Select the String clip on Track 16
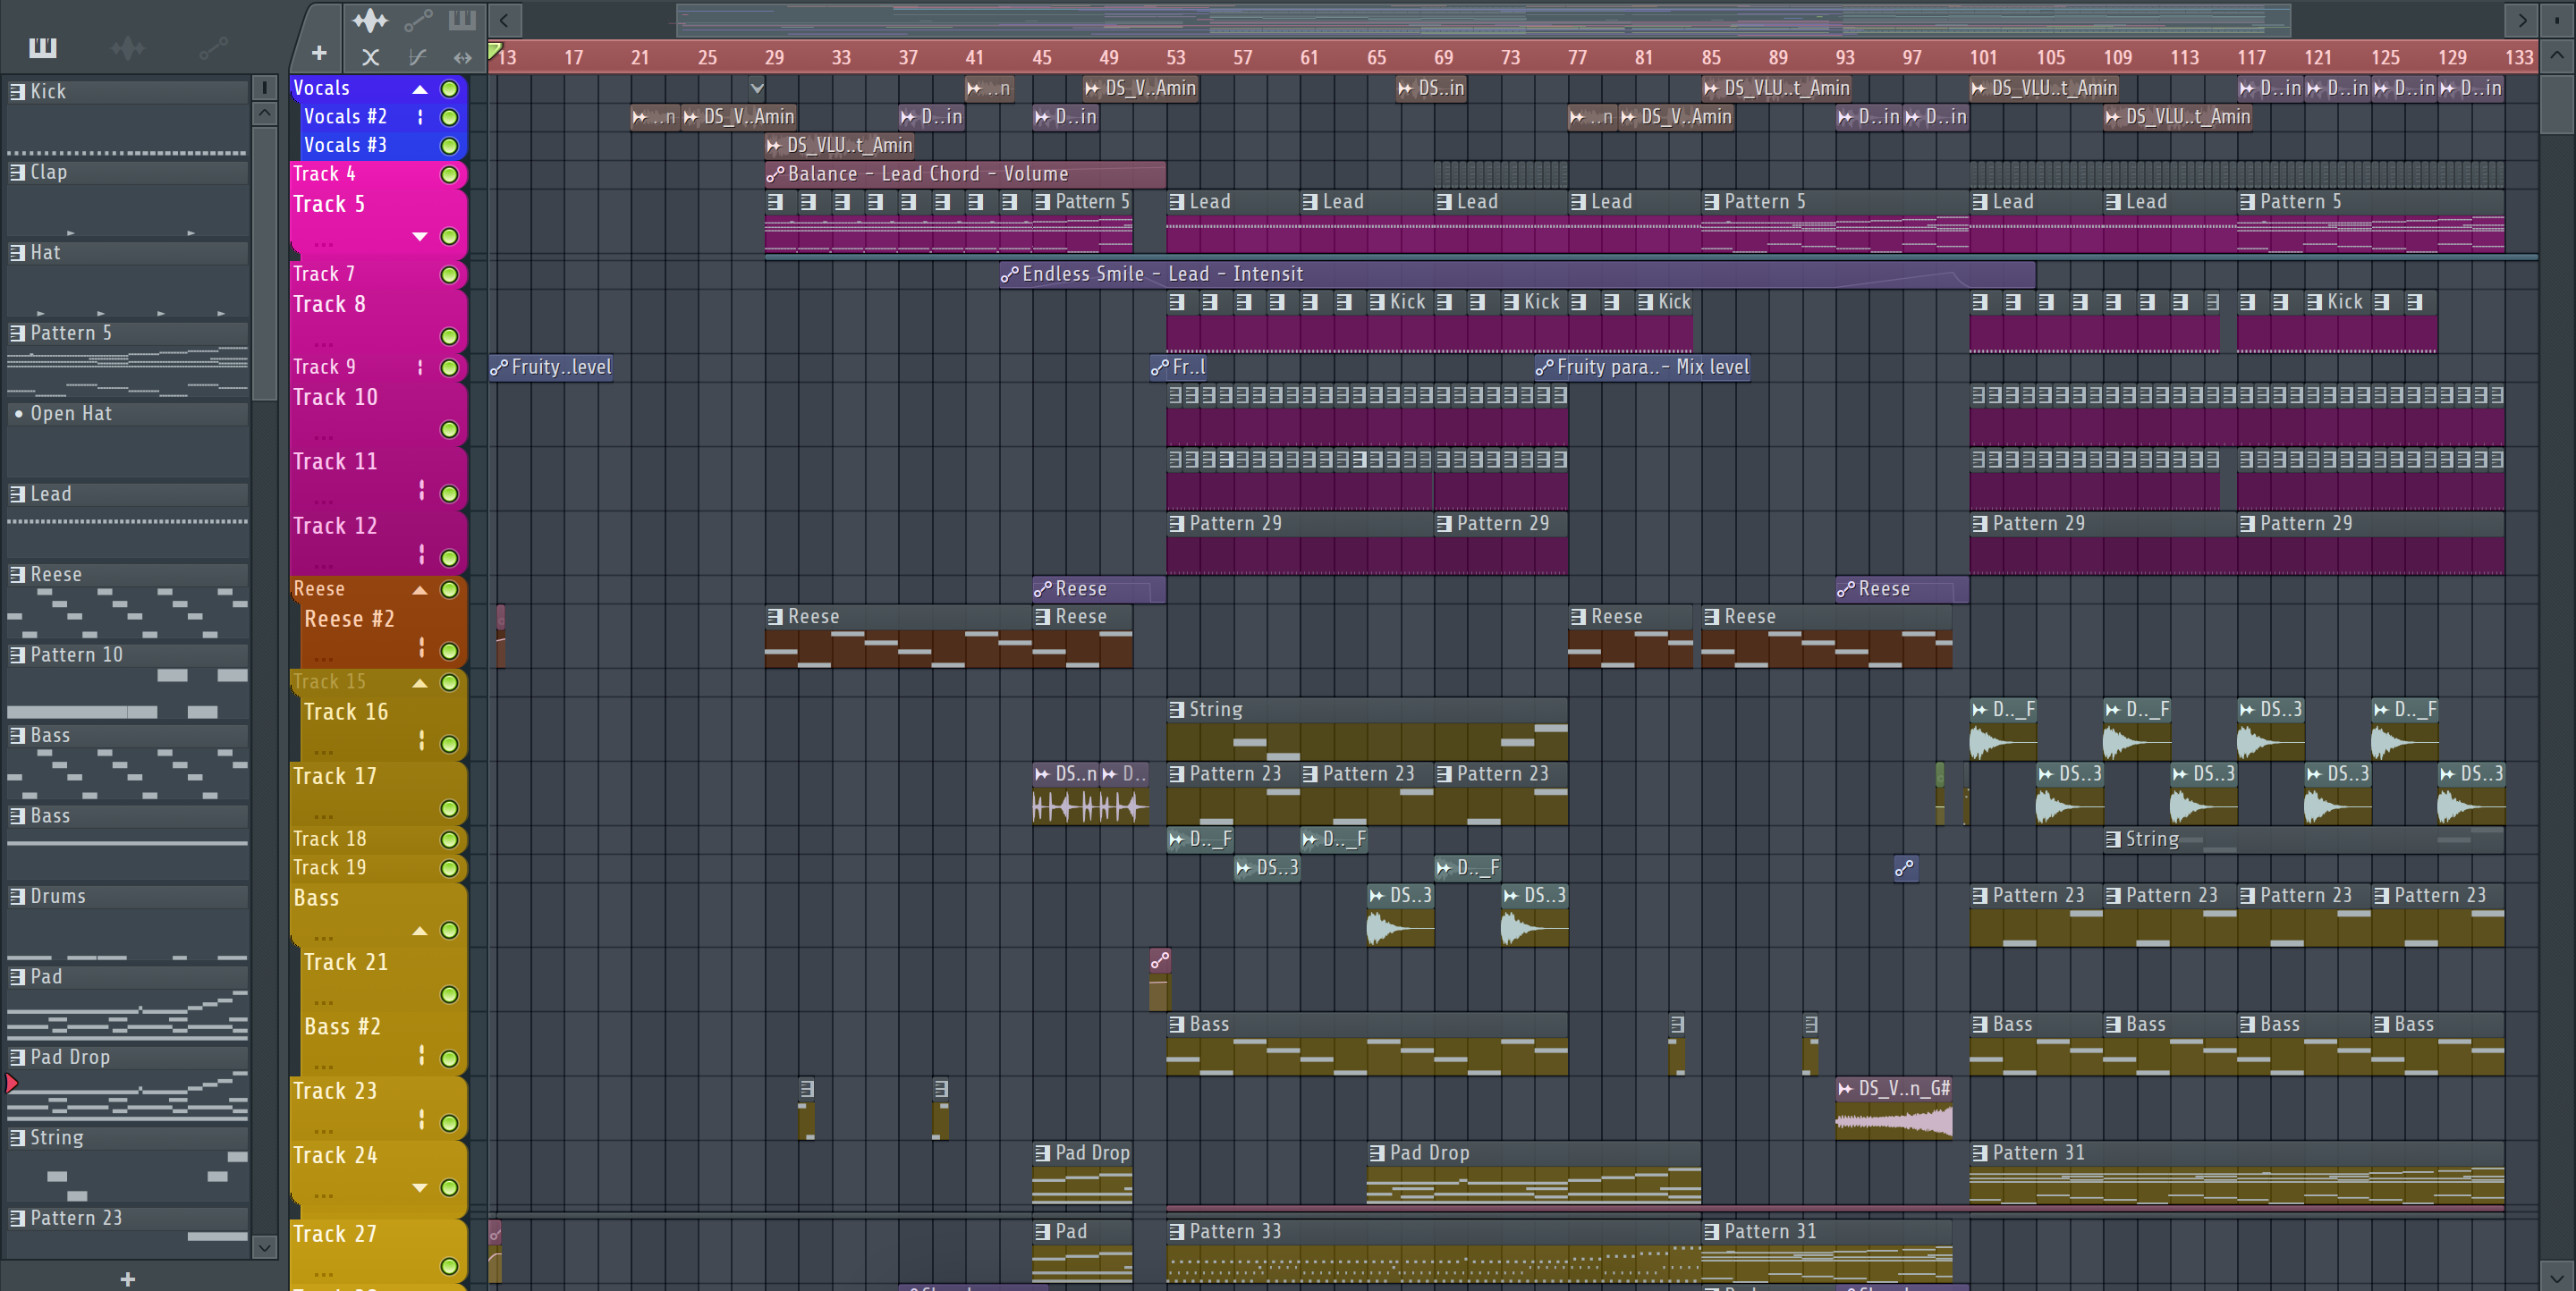Screen dimensions: 2576x1291 tap(1367, 730)
